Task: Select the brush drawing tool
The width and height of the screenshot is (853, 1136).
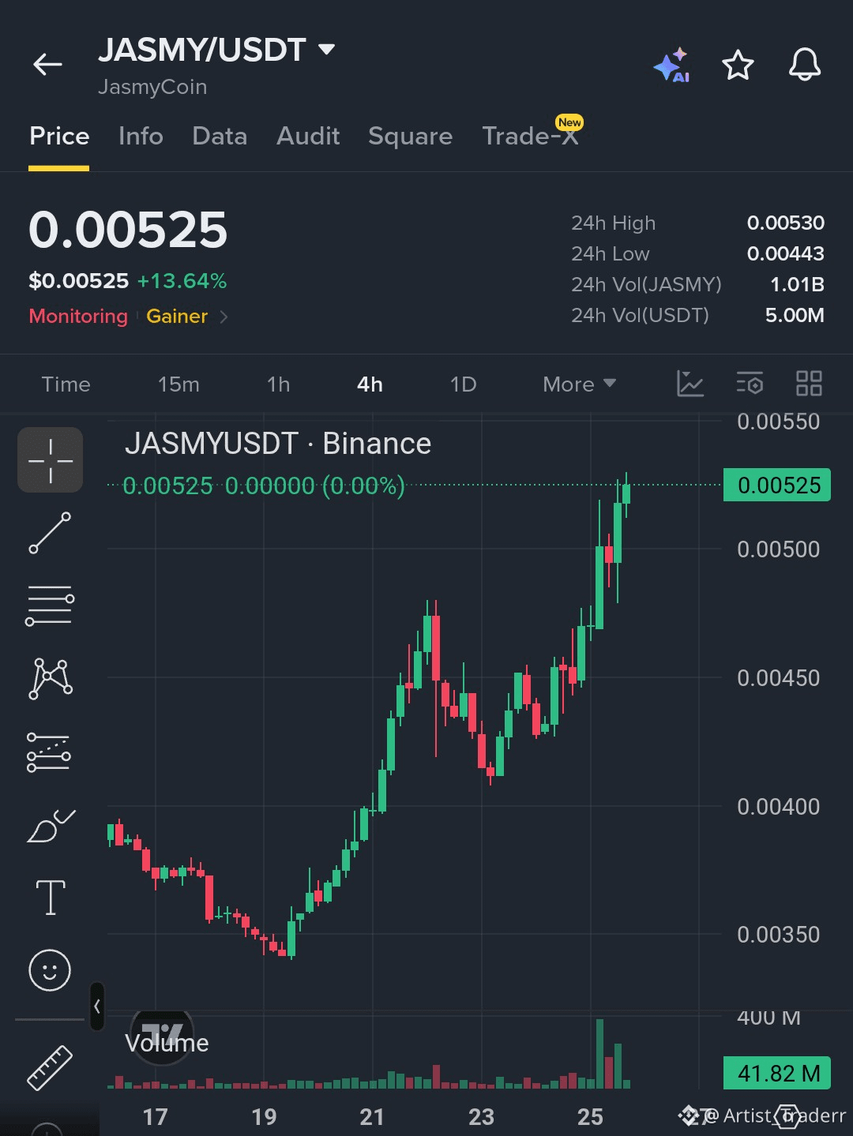Action: (51, 826)
